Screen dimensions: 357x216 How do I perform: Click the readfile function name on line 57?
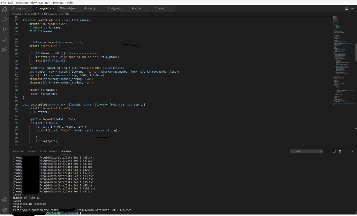tap(44, 20)
